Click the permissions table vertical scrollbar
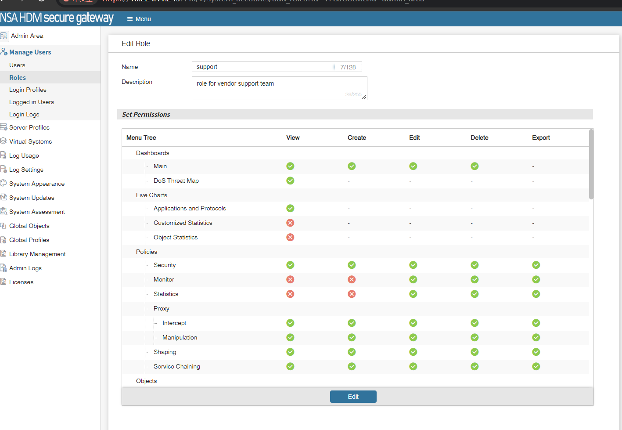The width and height of the screenshot is (622, 430). tap(591, 165)
